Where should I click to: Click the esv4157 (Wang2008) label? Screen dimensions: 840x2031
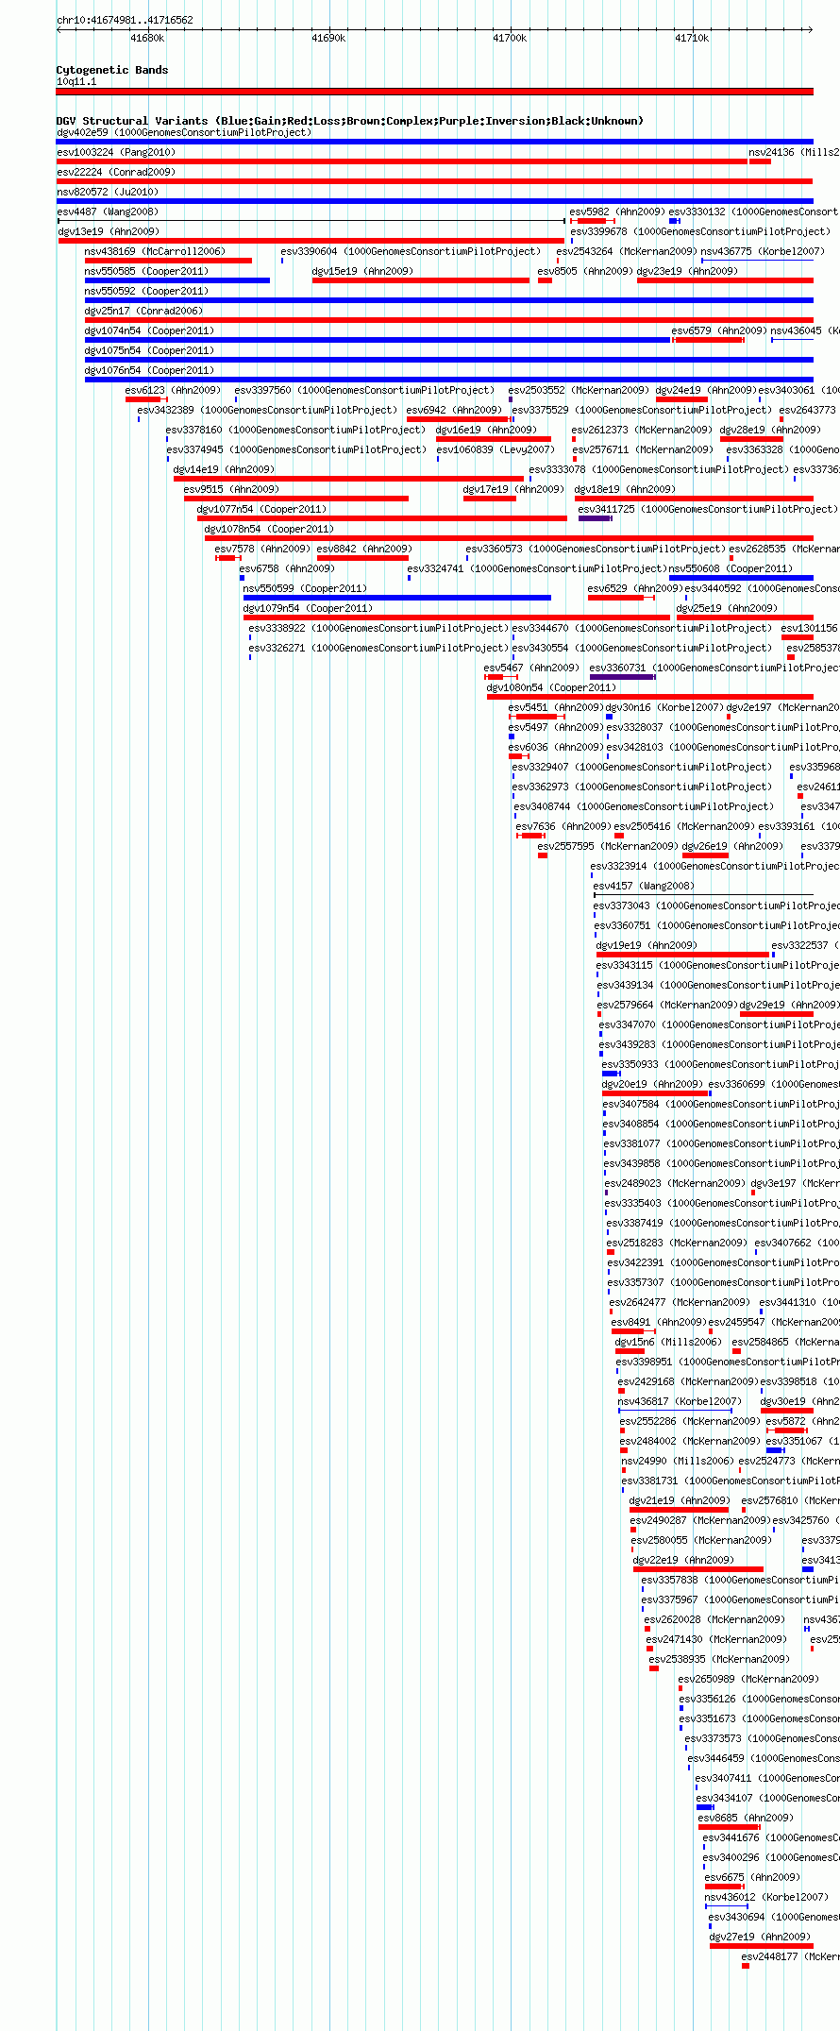[644, 886]
